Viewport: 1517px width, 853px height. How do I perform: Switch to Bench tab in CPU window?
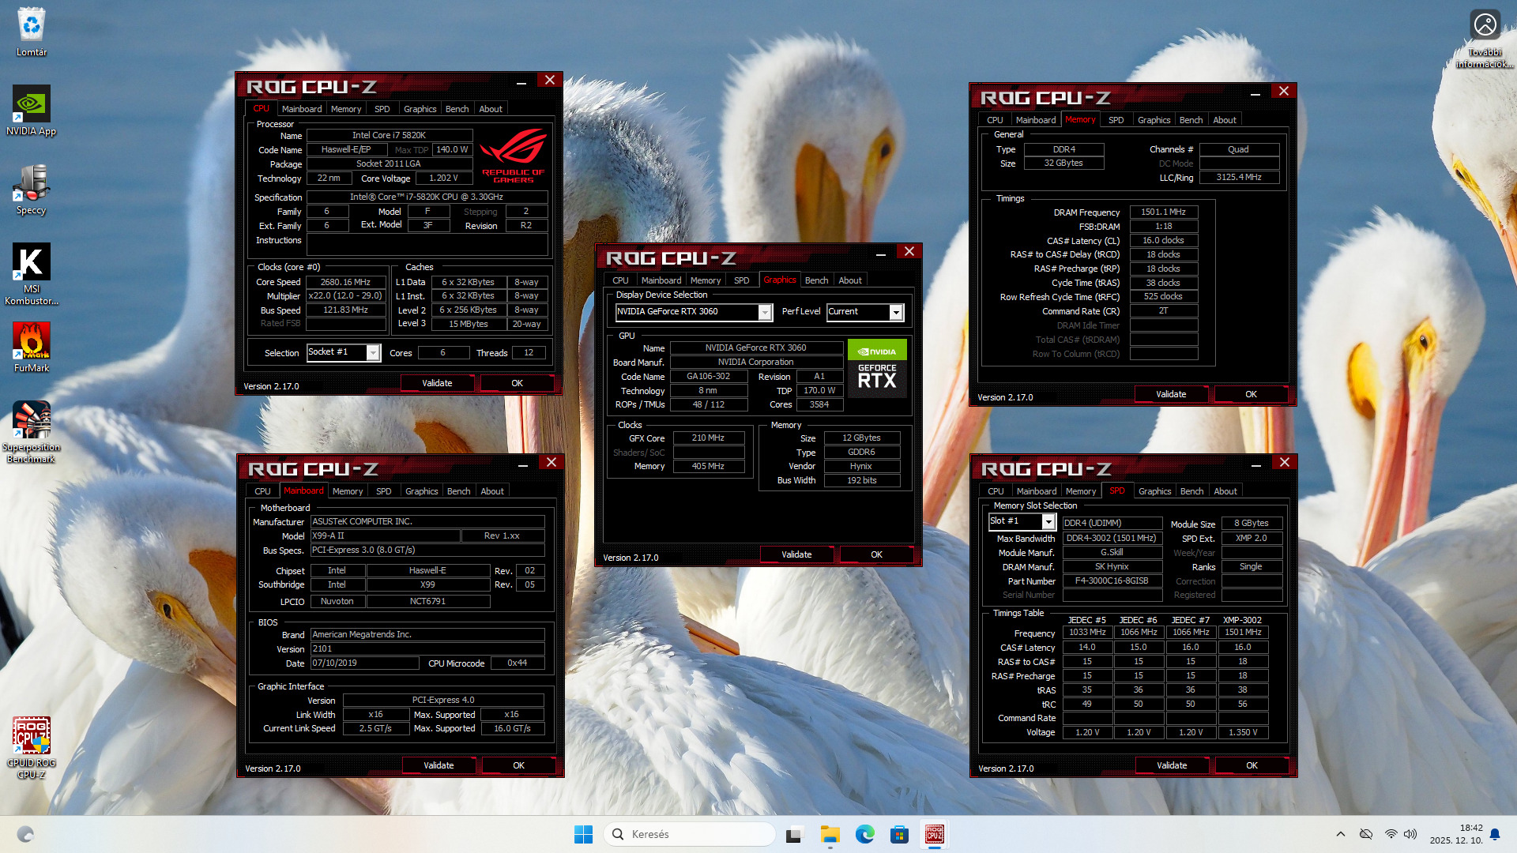(457, 109)
